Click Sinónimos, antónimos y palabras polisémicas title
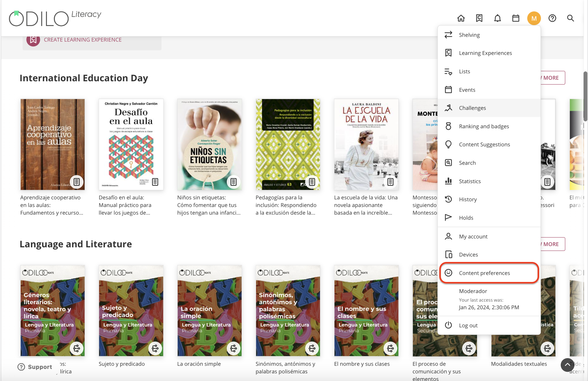 pyautogui.click(x=285, y=368)
